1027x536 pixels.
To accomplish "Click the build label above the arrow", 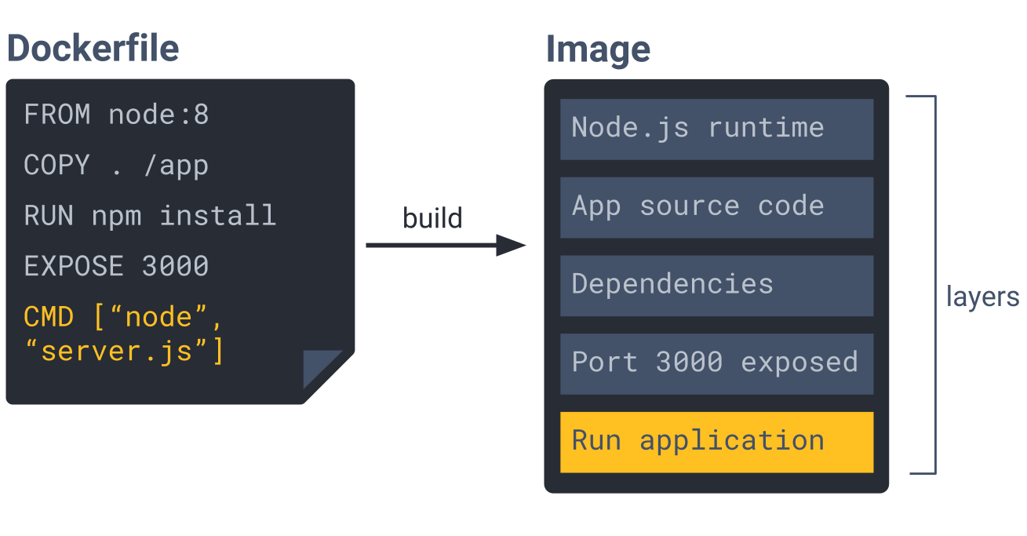I will [x=432, y=218].
